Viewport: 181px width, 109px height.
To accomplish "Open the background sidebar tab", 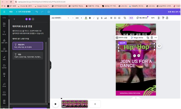I will 4,102.
